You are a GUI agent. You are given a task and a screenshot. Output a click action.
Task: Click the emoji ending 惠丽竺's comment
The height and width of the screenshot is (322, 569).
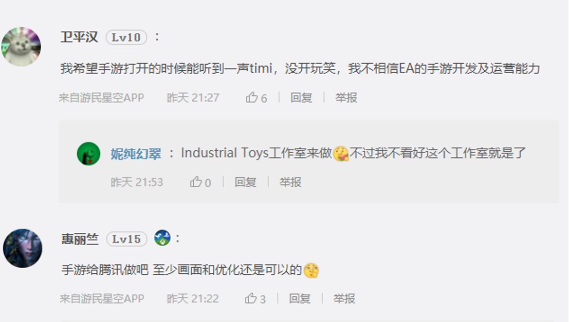pos(311,270)
